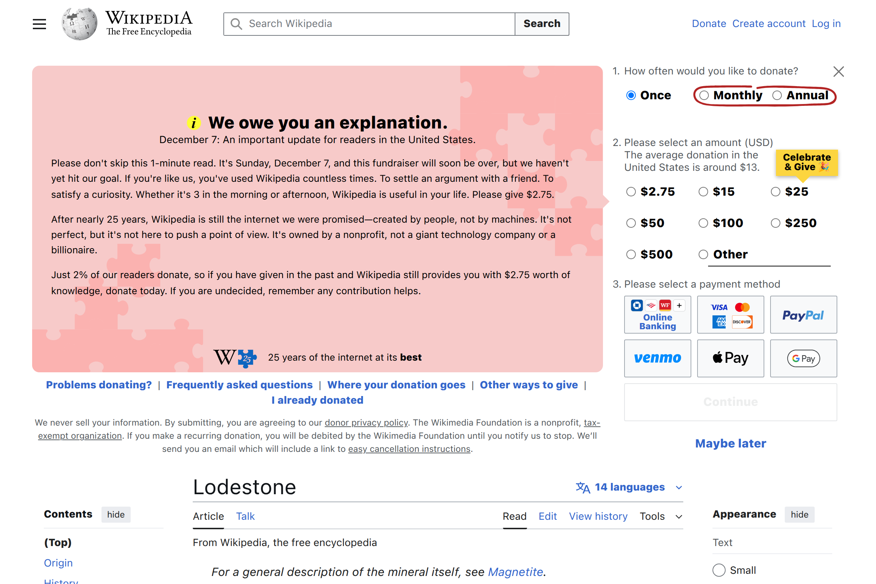Screen dimensions: 876x584
Task: Choose the $100 donation amount
Action: (x=703, y=223)
